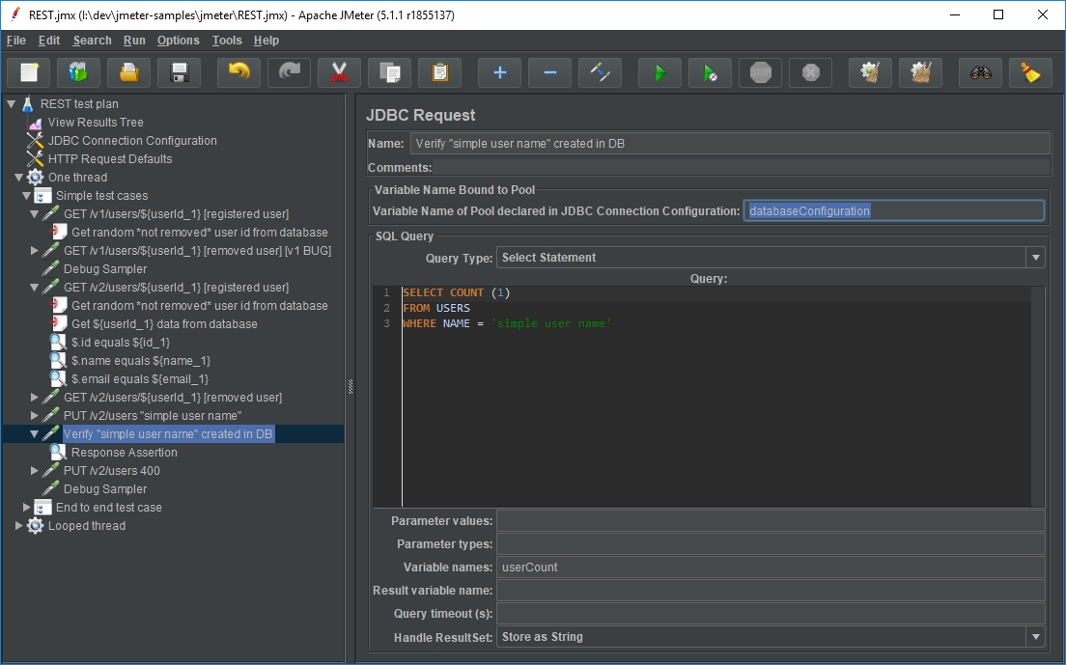Expand the Looped thread group
The image size is (1066, 665).
[19, 526]
